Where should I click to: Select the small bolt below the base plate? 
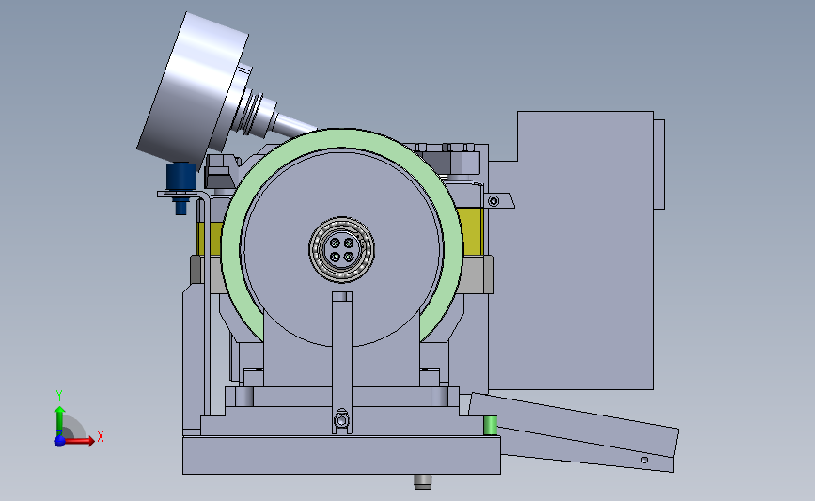423,482
